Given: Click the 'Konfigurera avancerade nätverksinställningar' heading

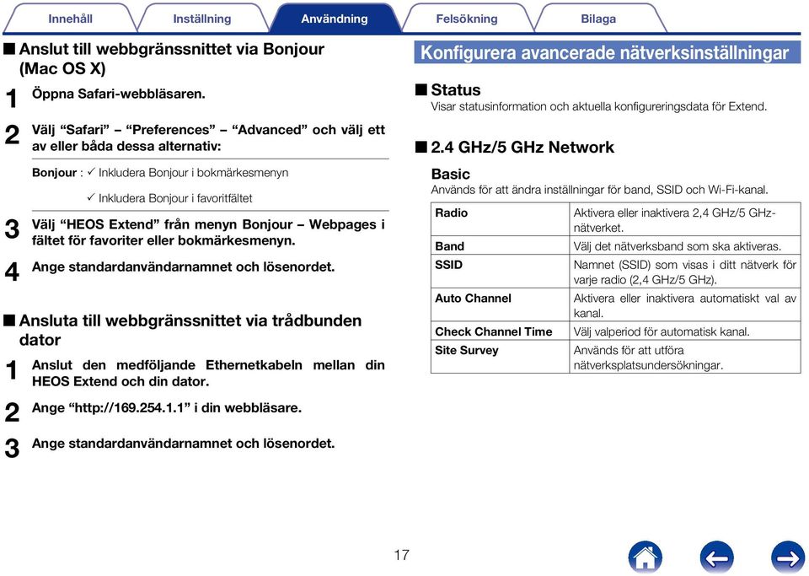Looking at the screenshot, I should 608,52.
